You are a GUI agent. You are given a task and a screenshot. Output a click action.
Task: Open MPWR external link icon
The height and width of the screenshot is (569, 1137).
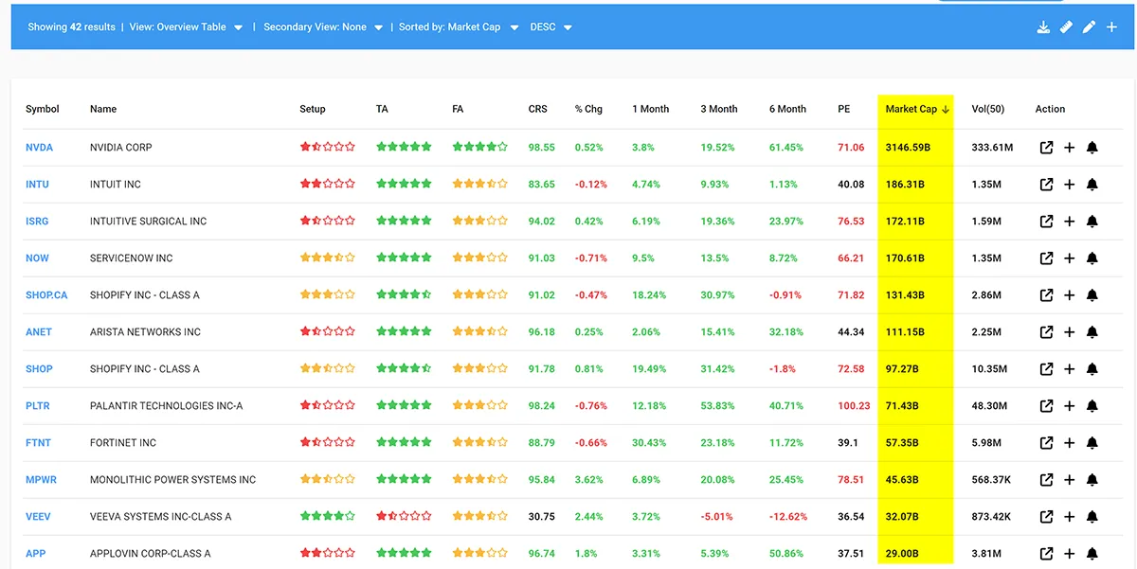point(1046,480)
